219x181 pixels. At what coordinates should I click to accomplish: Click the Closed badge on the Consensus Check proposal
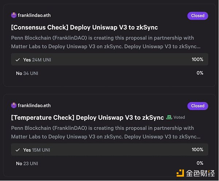coord(197,16)
